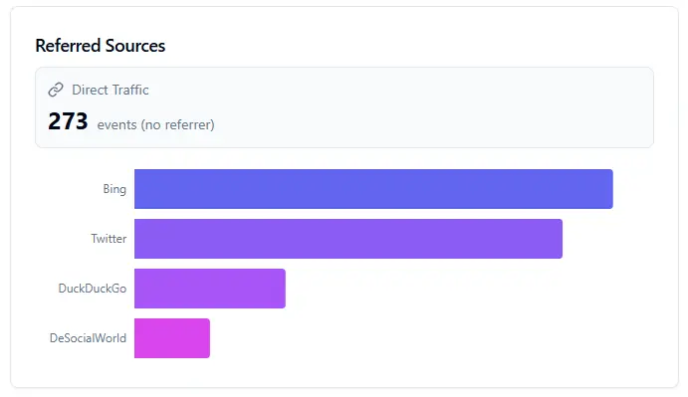Viewport: 688px width, 397px height.
Task: Select the DuckDuckGo axis label
Action: 93,289
